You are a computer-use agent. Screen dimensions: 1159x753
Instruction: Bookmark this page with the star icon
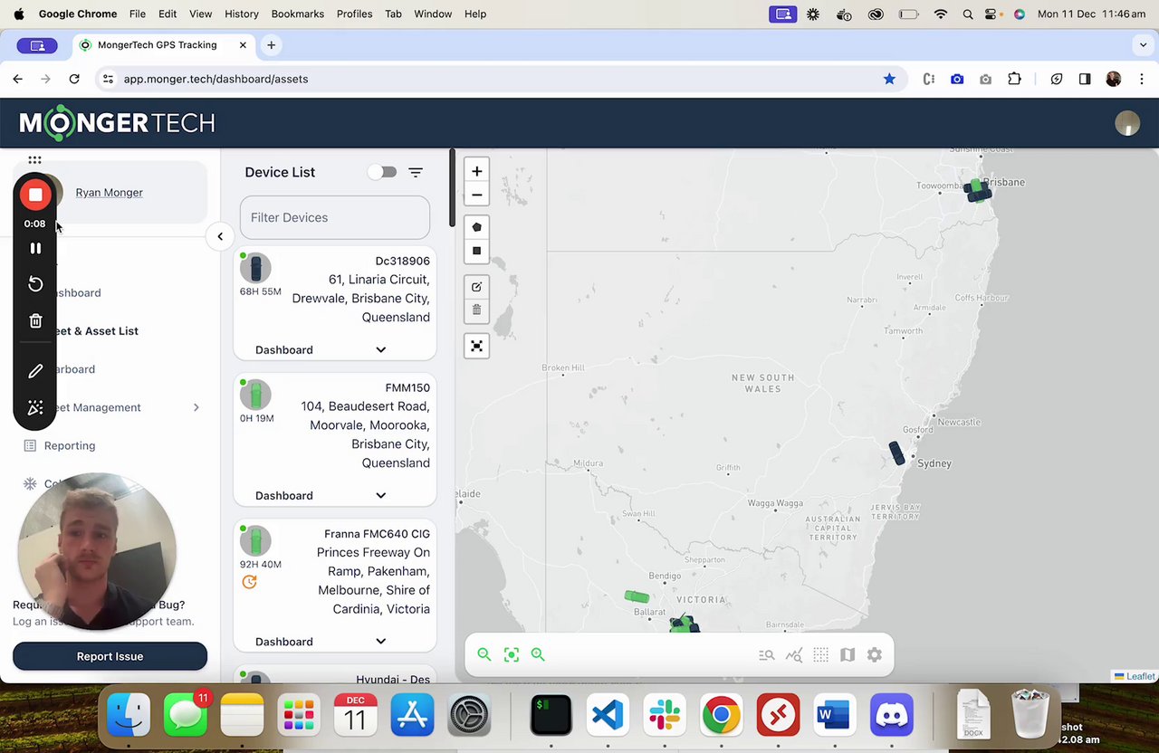(889, 79)
